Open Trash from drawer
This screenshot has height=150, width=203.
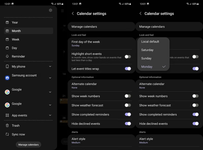click(28, 125)
